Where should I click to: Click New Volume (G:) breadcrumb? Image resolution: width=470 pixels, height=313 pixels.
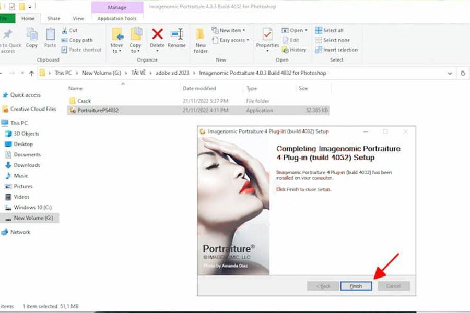(x=101, y=73)
